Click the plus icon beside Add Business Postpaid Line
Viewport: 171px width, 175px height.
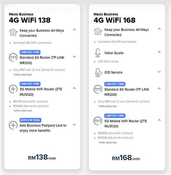click(13, 125)
